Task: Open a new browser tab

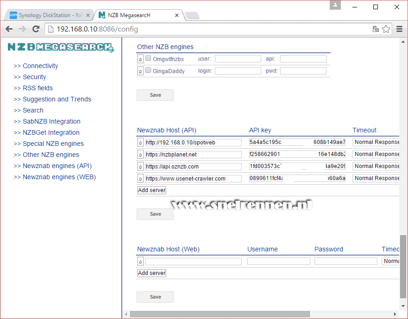Action: click(193, 16)
